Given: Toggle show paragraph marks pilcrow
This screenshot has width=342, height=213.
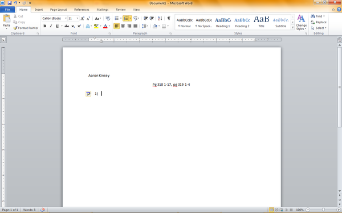Looking at the screenshot, I should pyautogui.click(x=169, y=18).
